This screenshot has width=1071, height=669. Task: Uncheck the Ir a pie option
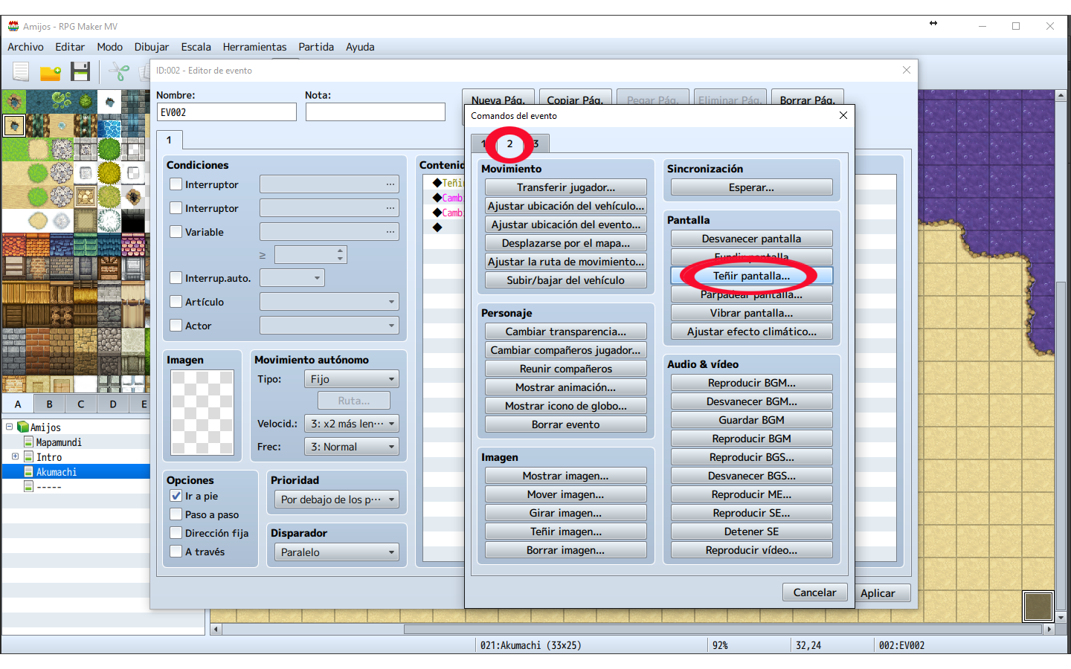pos(176,496)
